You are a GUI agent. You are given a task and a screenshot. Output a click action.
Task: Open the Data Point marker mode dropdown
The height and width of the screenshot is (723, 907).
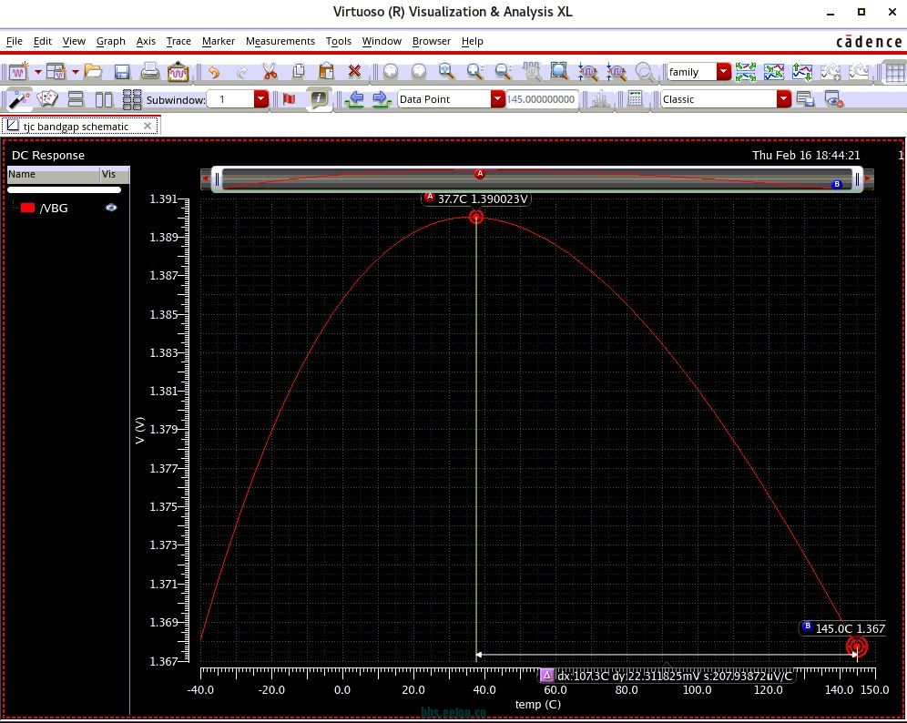[497, 99]
